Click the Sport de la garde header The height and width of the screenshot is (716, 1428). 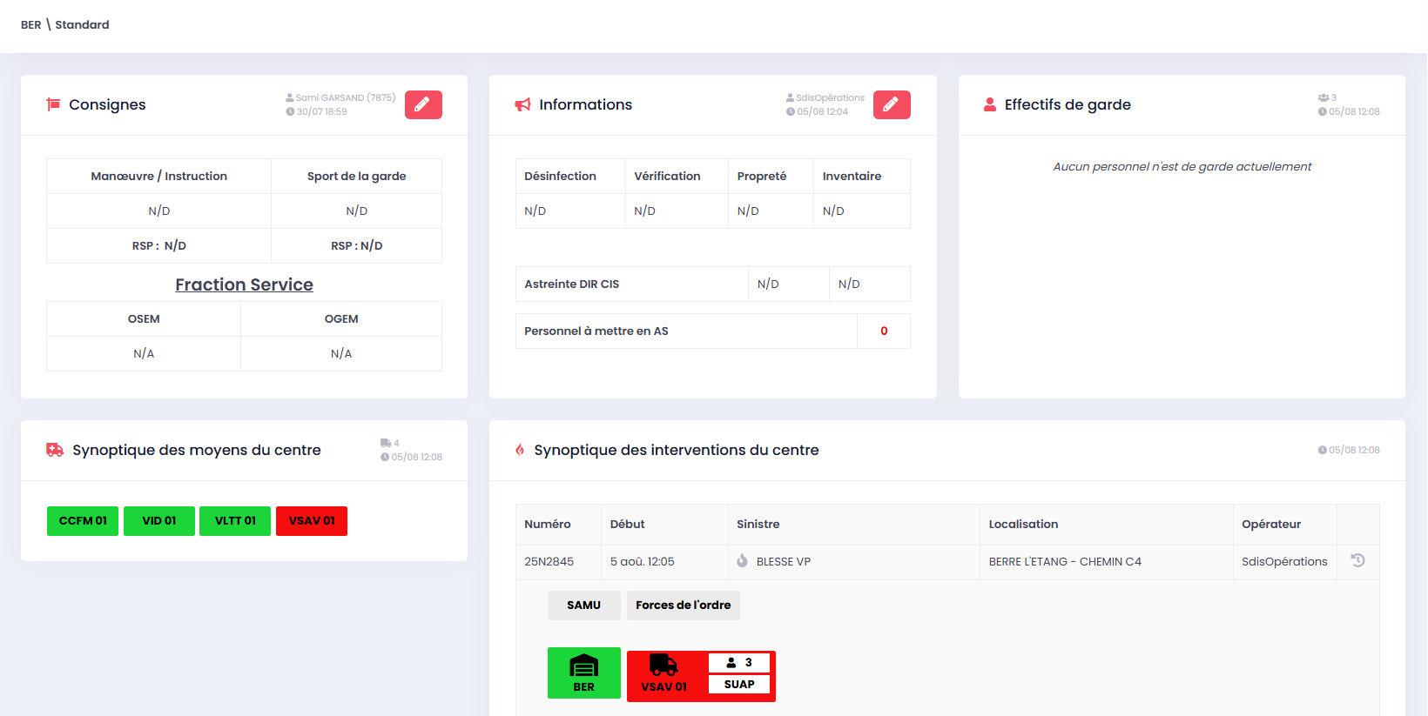pos(357,176)
